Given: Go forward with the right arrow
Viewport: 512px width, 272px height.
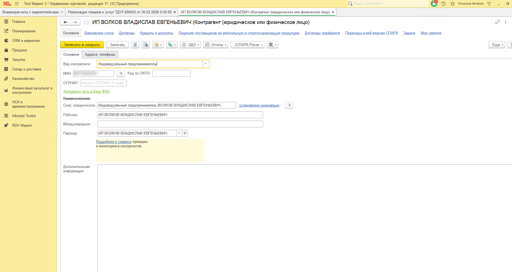Looking at the screenshot, I should coord(75,22).
